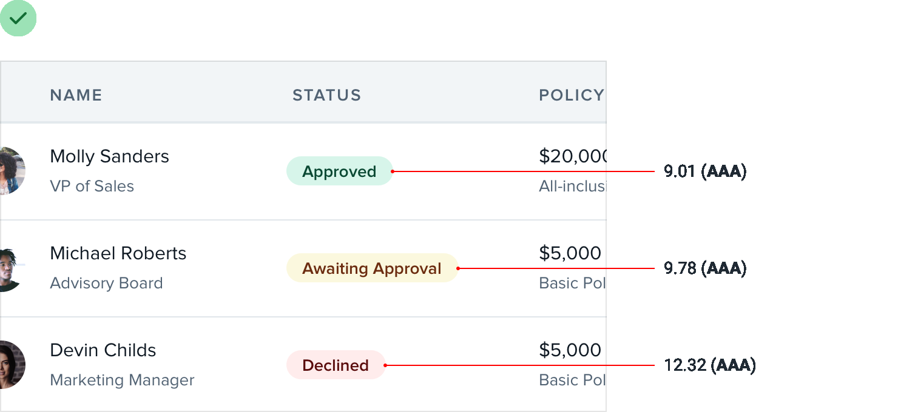898x412 pixels.
Task: Sort by the STATUS column header
Action: click(x=326, y=95)
